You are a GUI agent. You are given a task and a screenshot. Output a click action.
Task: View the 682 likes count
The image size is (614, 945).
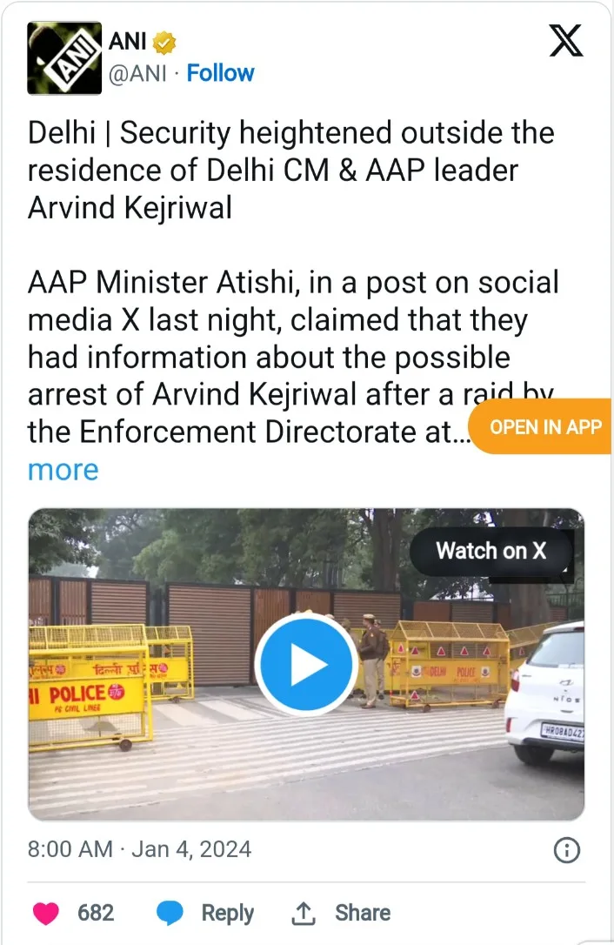pos(95,913)
